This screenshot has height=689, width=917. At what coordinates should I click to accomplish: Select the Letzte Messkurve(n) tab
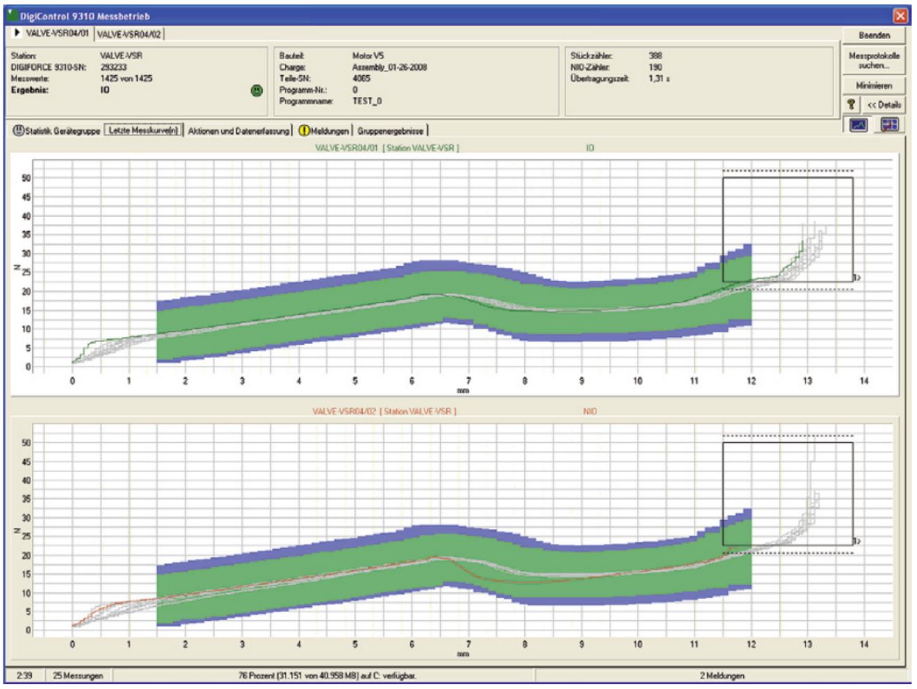click(143, 131)
